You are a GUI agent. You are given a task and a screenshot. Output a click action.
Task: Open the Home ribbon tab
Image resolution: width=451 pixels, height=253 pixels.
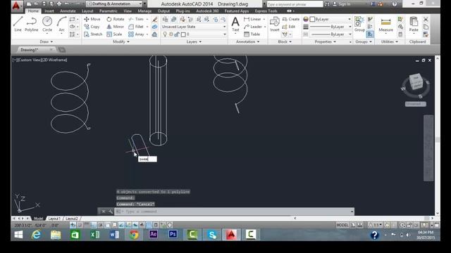(33, 11)
